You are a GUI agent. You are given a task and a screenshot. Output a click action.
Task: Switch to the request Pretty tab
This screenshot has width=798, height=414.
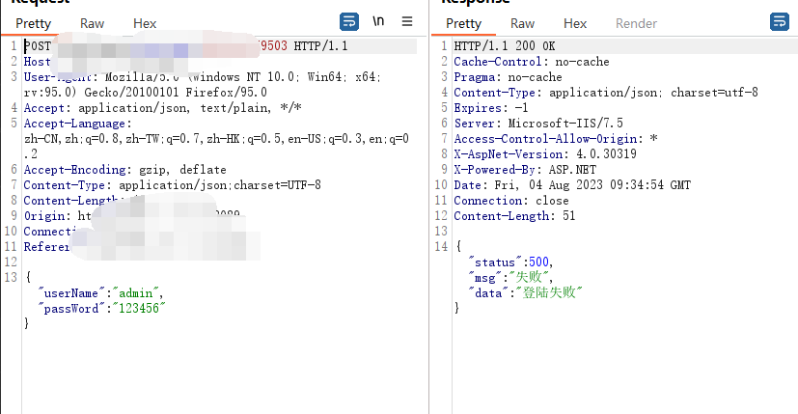34,23
